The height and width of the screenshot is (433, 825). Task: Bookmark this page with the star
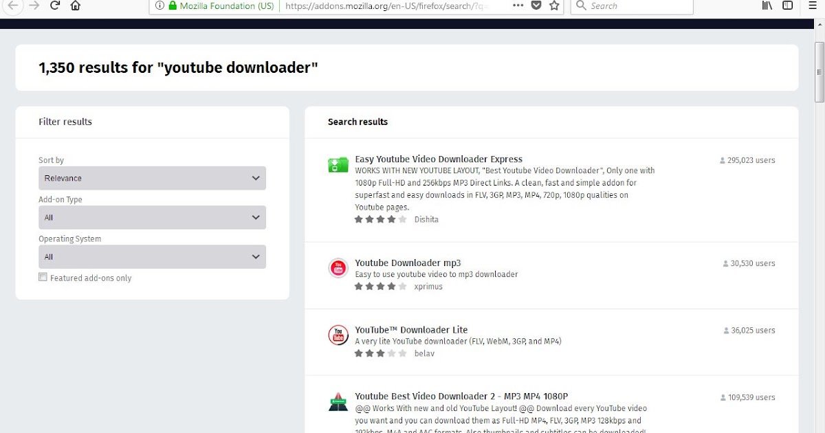click(x=554, y=5)
